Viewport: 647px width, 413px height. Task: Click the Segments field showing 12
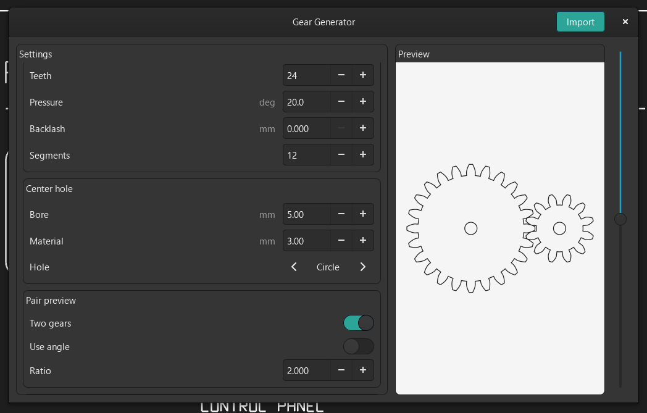pos(307,155)
